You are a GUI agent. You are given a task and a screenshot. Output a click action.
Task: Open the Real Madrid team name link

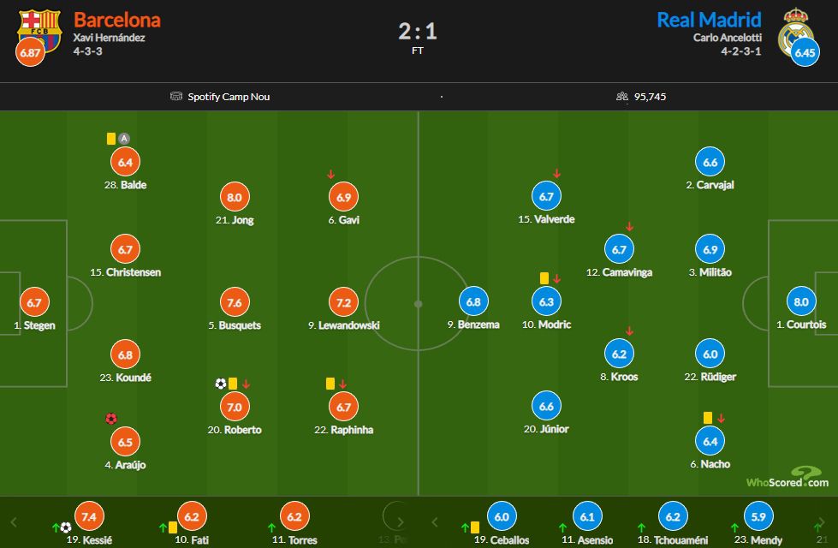709,20
